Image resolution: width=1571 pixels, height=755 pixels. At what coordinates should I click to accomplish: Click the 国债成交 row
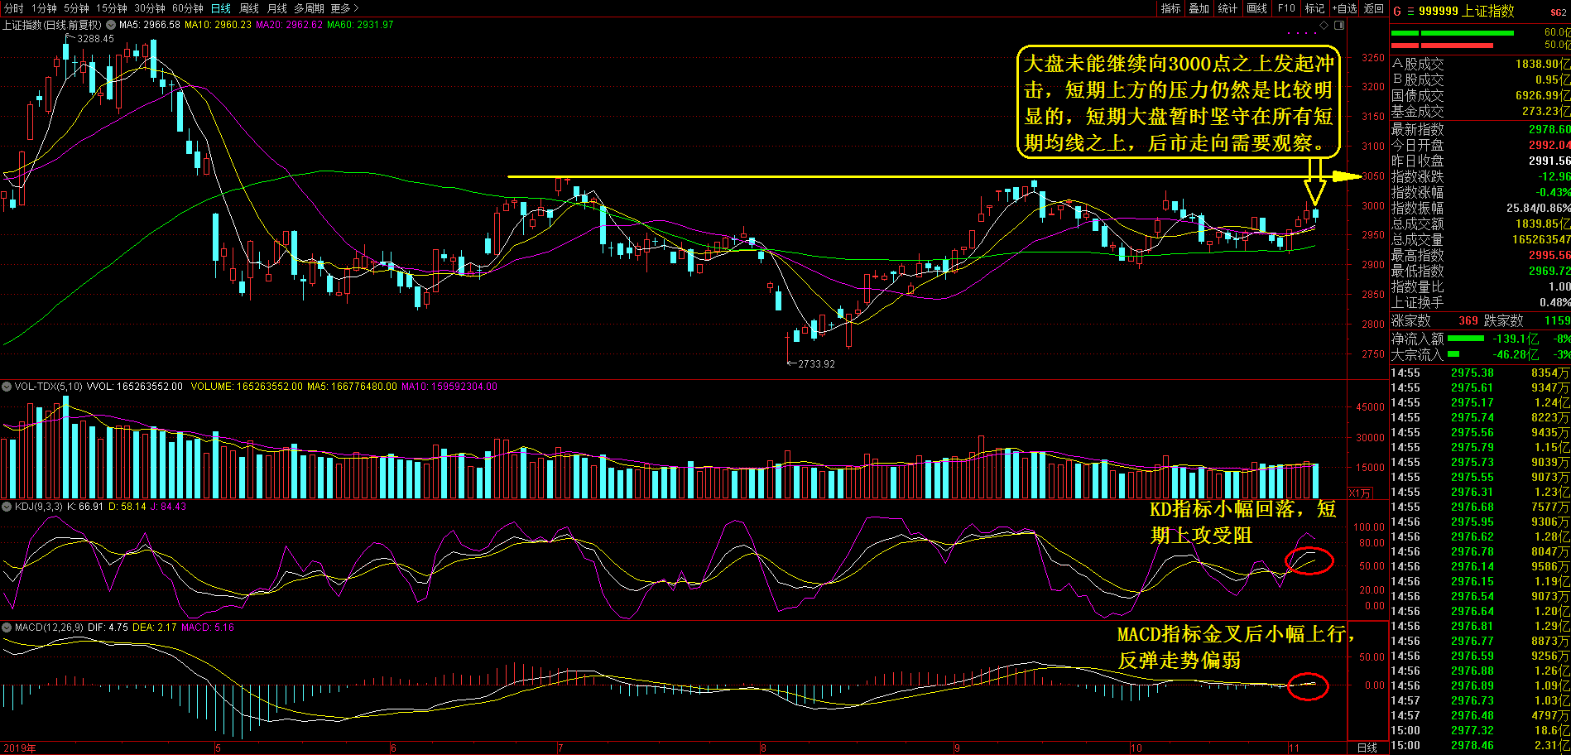click(x=1480, y=95)
